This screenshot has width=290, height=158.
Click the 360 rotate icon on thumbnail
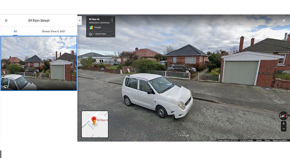[6, 87]
